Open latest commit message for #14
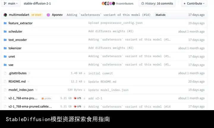Viewport: 214px width, 128px height. [108, 15]
